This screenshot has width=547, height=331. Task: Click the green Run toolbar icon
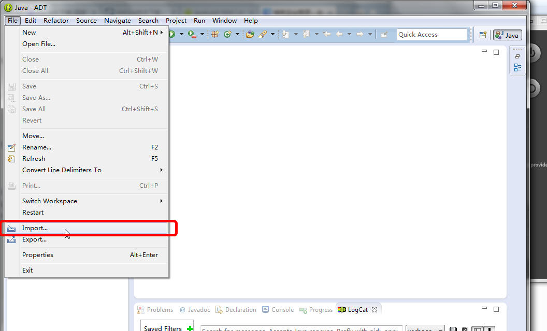(x=172, y=34)
